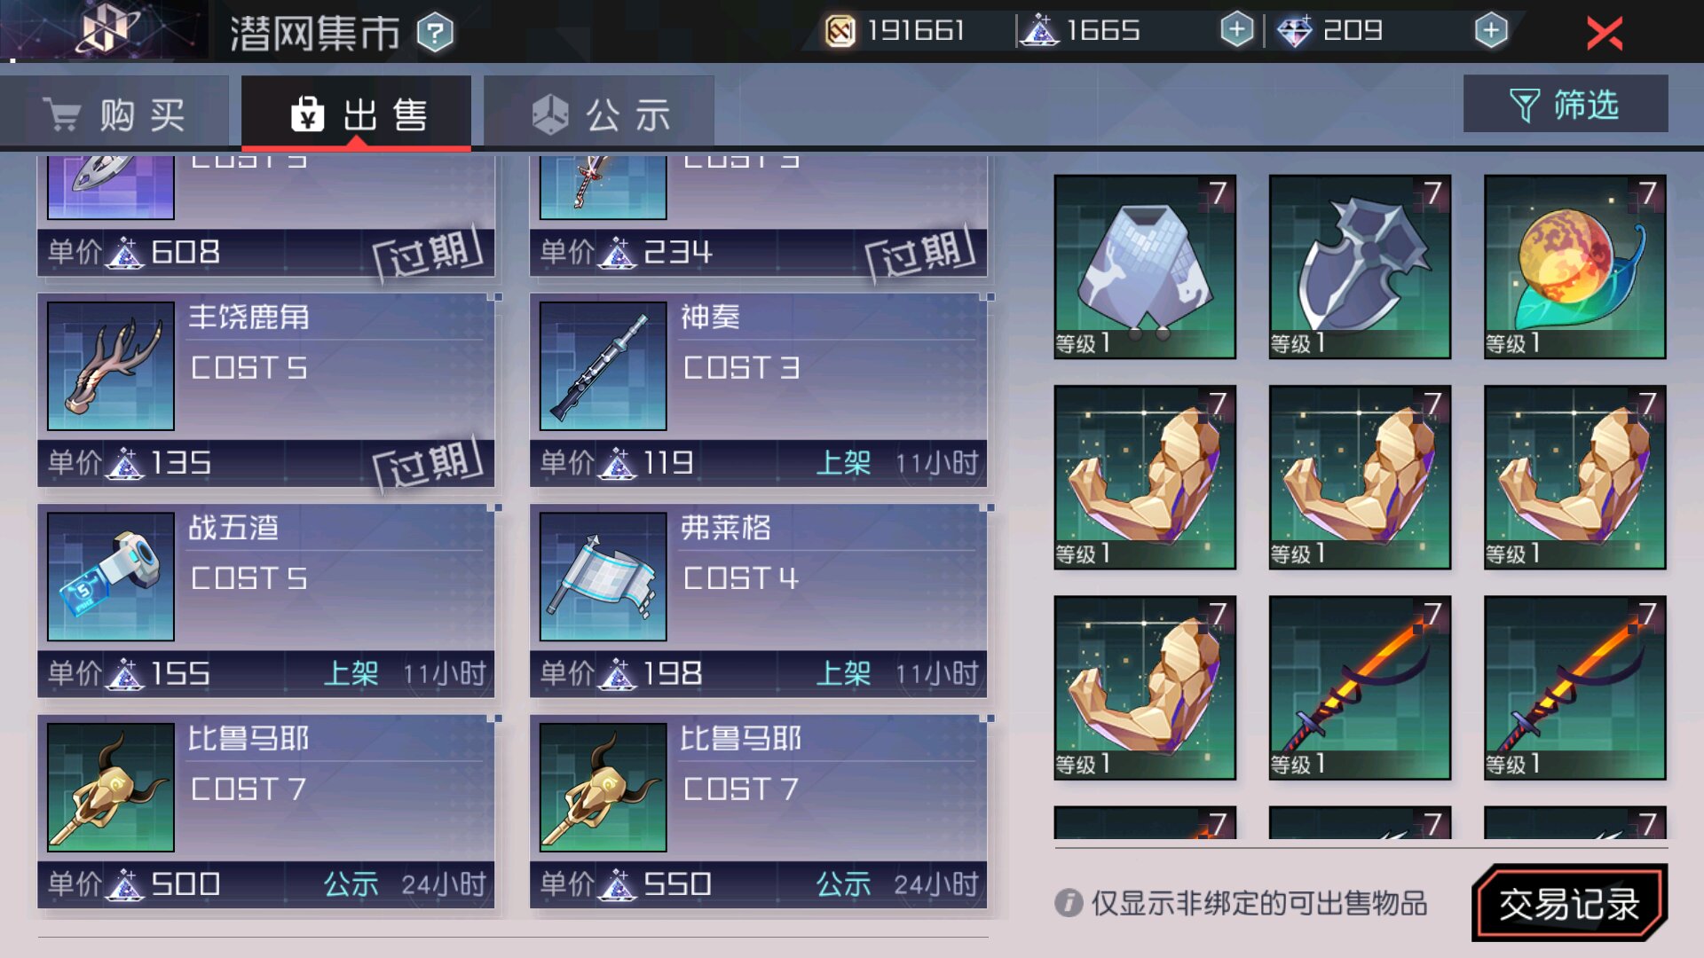Image resolution: width=1704 pixels, height=958 pixels.
Task: Select the 比鲁马耶 staff priced 550
Action: pyautogui.click(x=759, y=812)
